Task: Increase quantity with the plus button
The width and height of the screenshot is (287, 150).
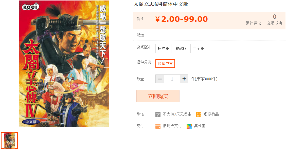Action: pos(184,79)
